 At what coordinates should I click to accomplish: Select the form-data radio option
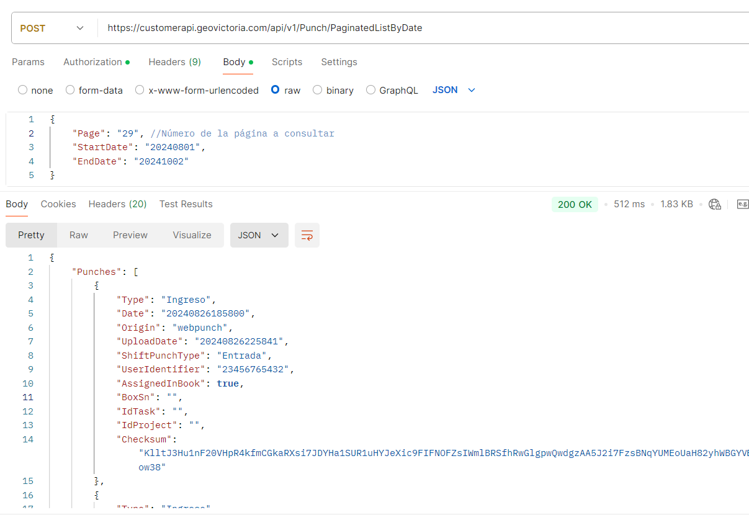(x=70, y=90)
